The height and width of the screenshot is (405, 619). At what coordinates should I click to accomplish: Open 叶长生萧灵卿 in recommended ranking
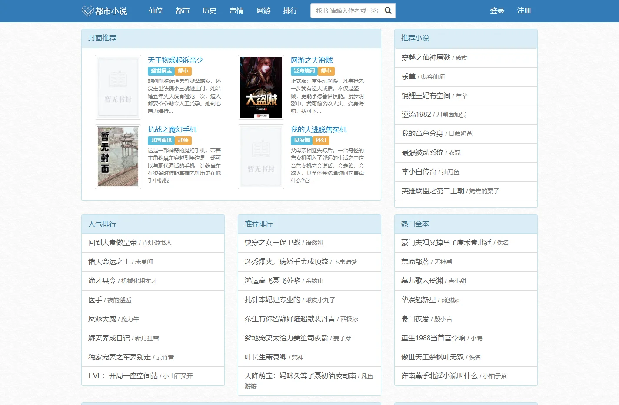266,357
